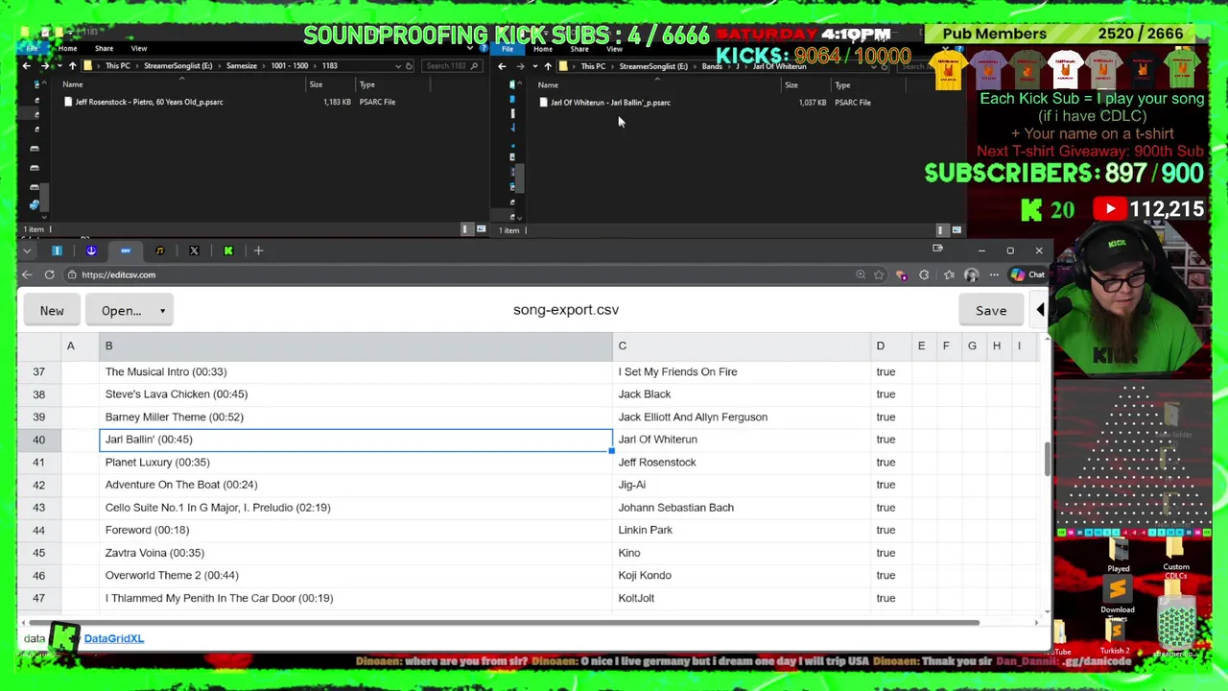Select Jeff Rosenstock - Pietro psarc file
This screenshot has width=1228, height=691.
point(149,102)
